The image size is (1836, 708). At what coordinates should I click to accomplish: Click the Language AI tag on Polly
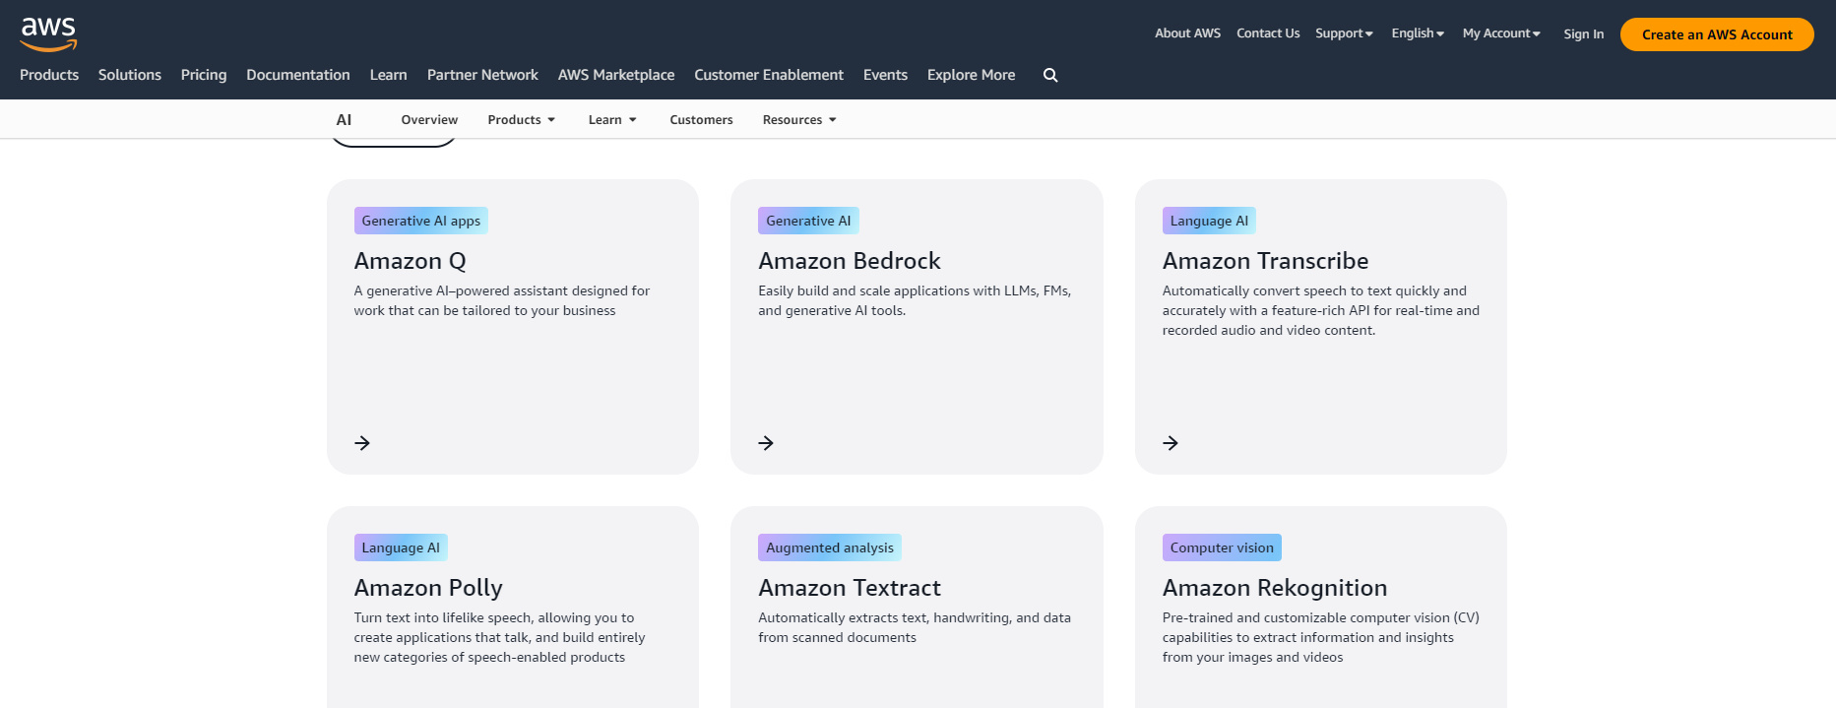click(401, 547)
